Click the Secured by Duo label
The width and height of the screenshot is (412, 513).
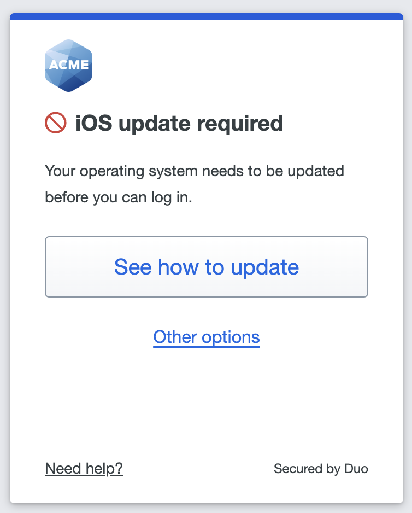click(321, 468)
